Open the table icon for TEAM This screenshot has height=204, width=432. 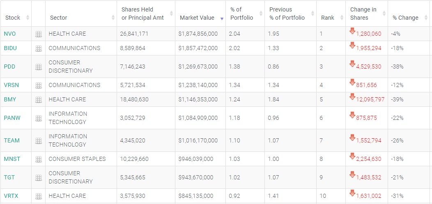(39, 141)
